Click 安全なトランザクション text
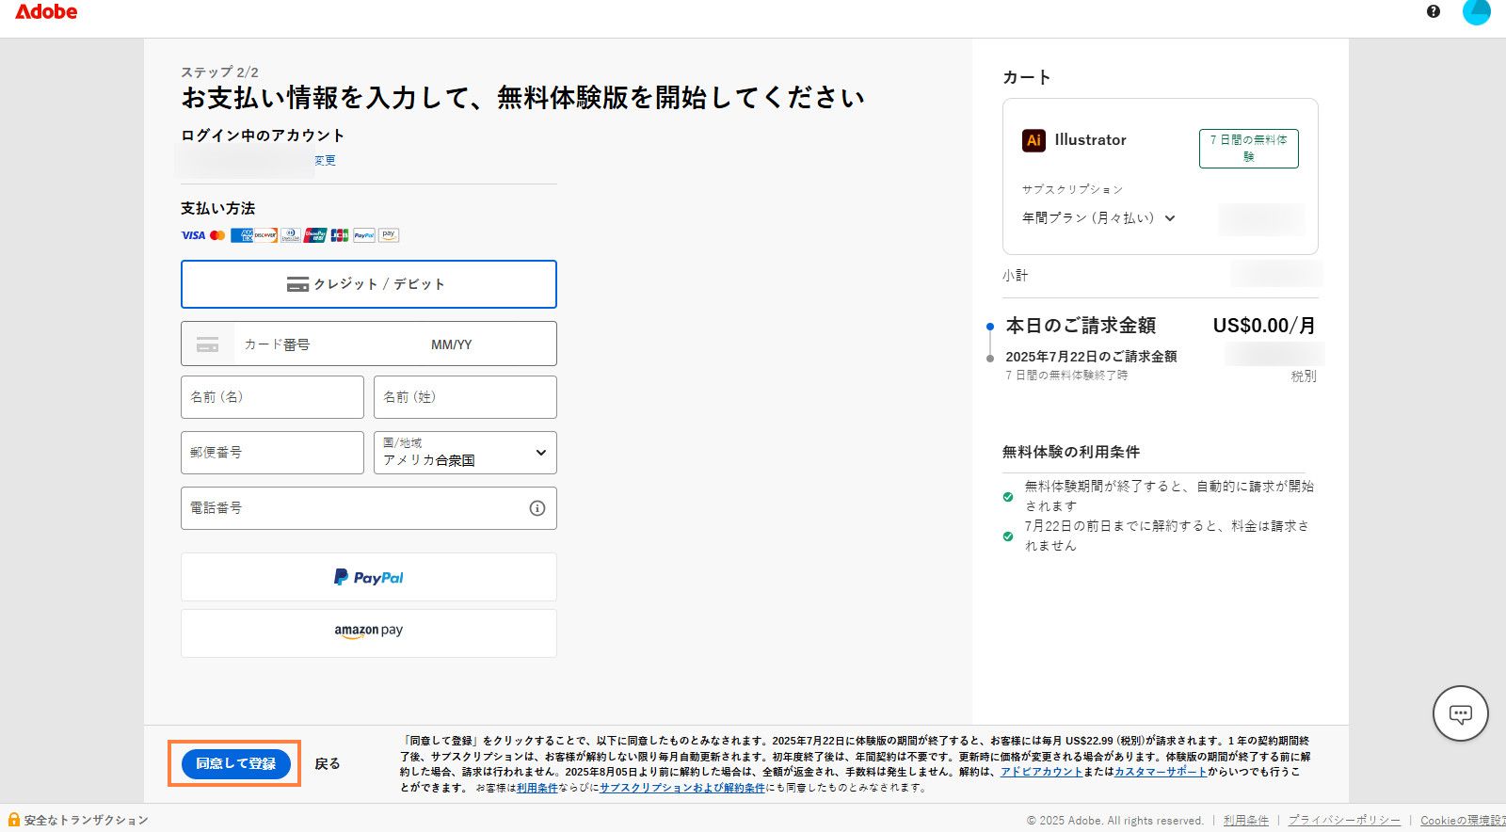Image resolution: width=1506 pixels, height=832 pixels. coord(87,821)
